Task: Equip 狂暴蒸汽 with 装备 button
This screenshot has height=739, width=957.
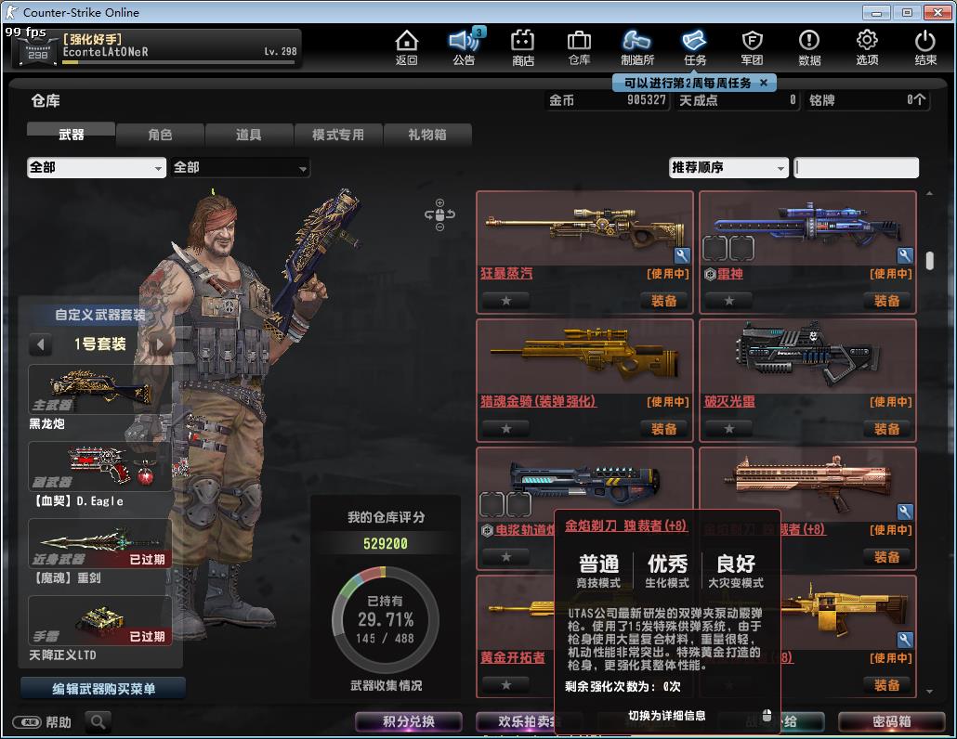Action: [663, 301]
